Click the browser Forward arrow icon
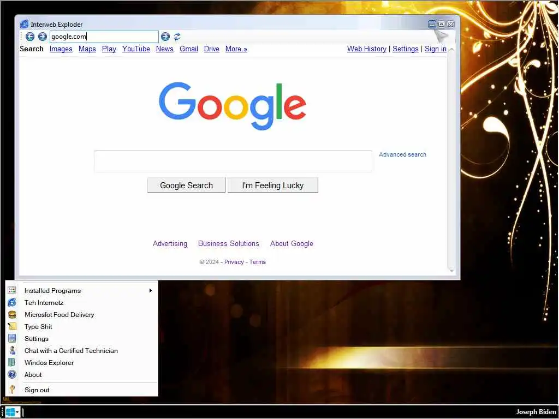 click(x=43, y=37)
